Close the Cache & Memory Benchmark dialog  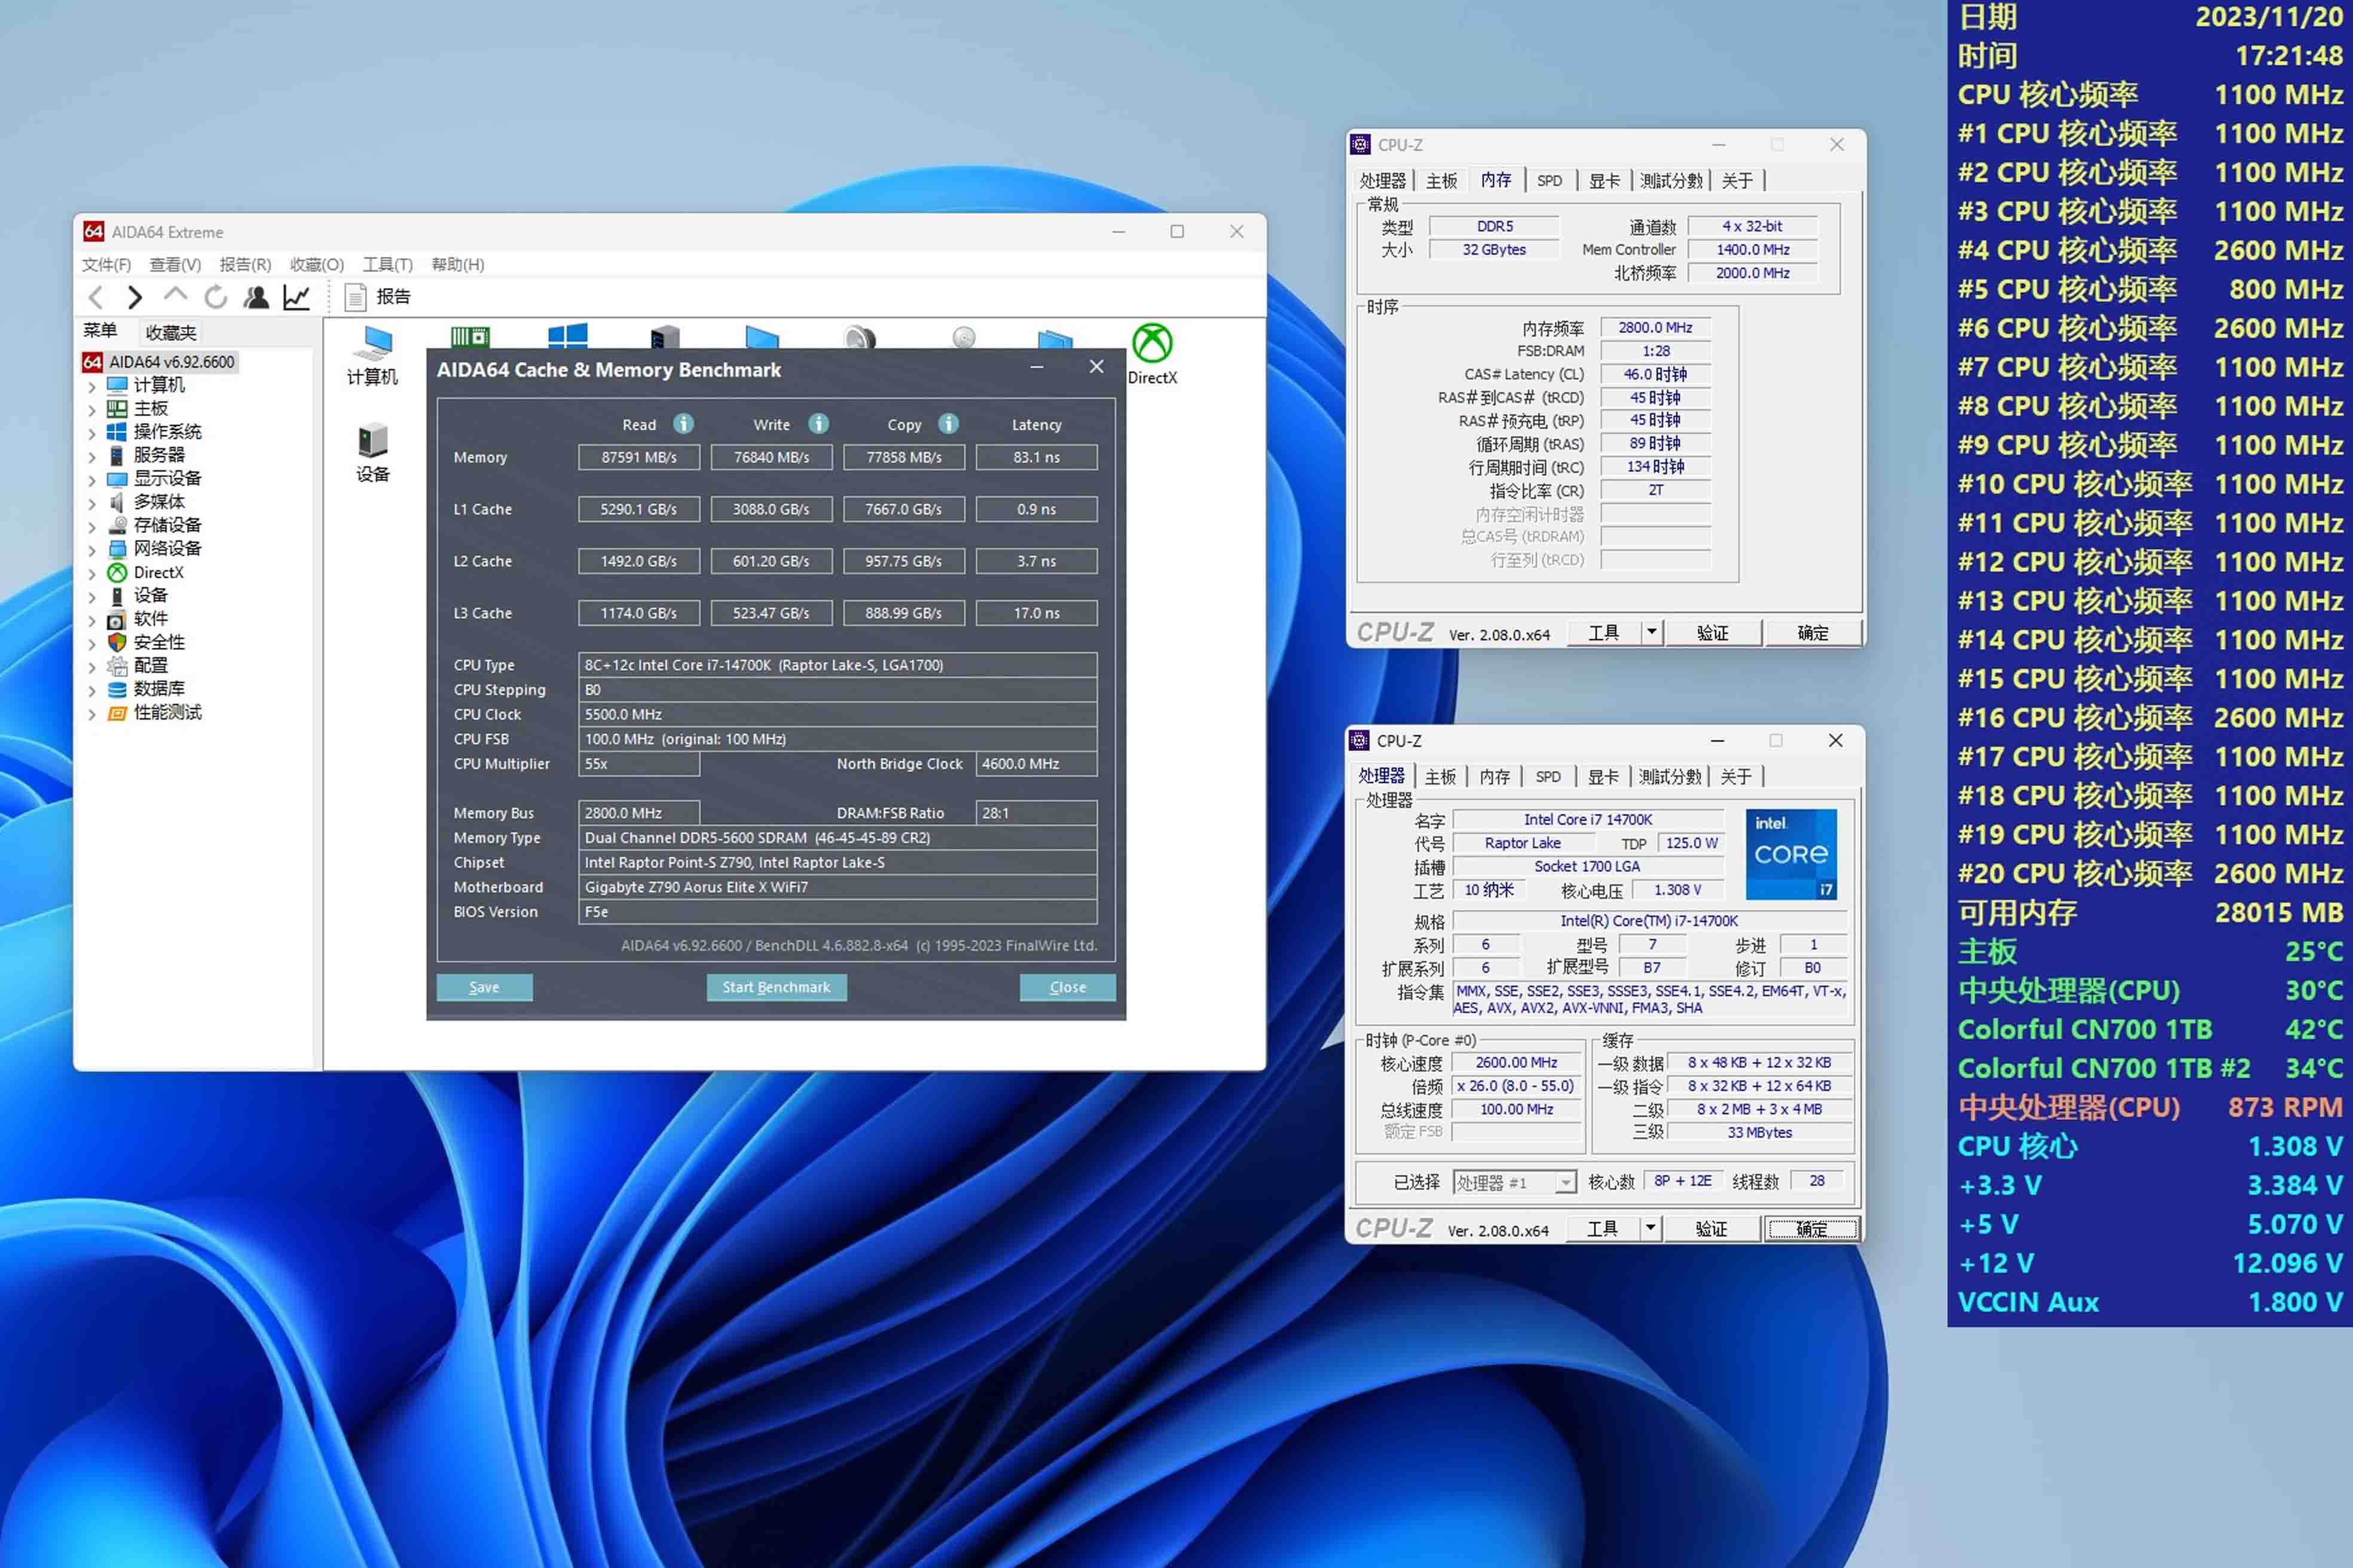click(x=1096, y=367)
